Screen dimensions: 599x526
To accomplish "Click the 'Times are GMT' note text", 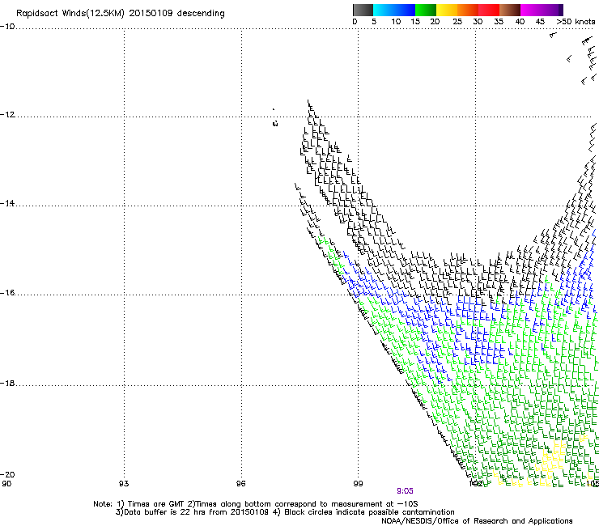I will point(157,504).
